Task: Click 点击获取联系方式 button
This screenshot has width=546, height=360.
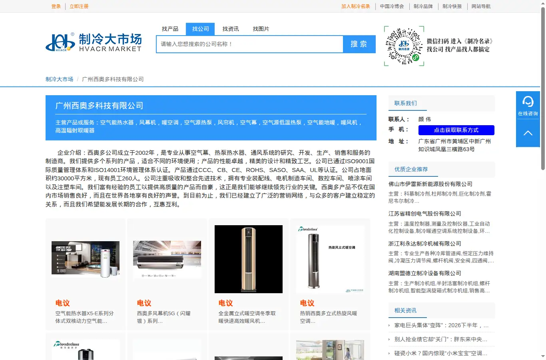Action: [456, 130]
